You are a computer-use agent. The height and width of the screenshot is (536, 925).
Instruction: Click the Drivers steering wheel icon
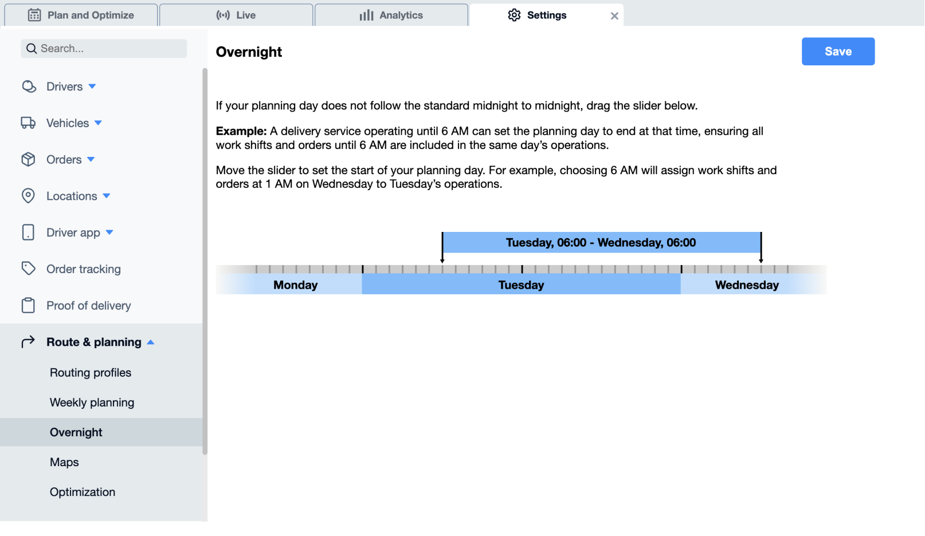[x=29, y=86]
